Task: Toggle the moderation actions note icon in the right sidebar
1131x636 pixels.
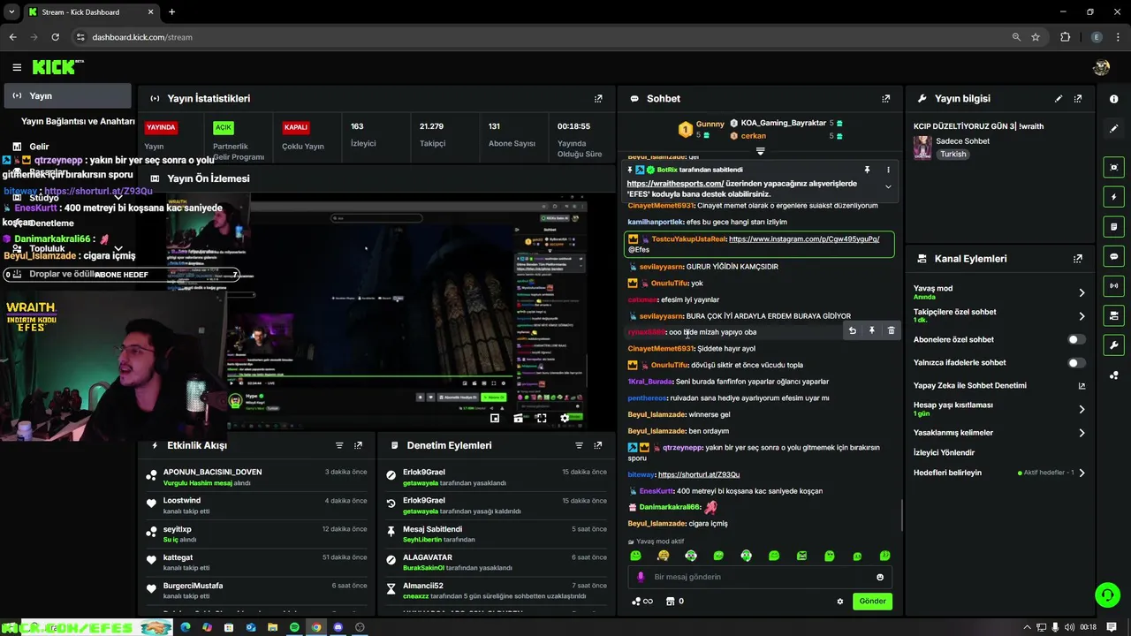Action: tap(1114, 227)
